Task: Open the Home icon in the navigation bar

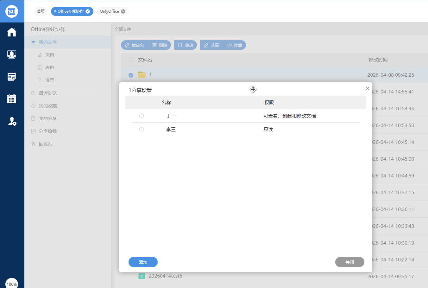Action: tap(12, 32)
